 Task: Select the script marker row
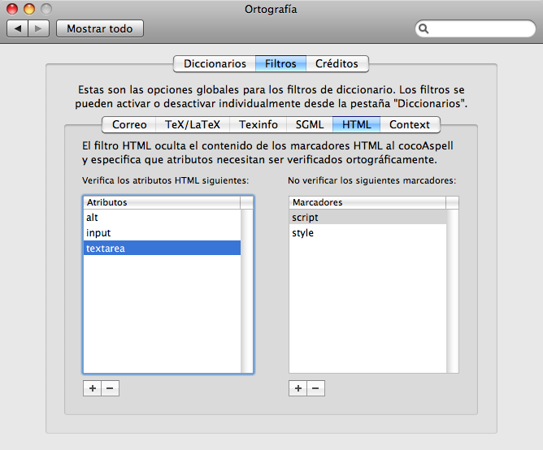click(x=367, y=218)
